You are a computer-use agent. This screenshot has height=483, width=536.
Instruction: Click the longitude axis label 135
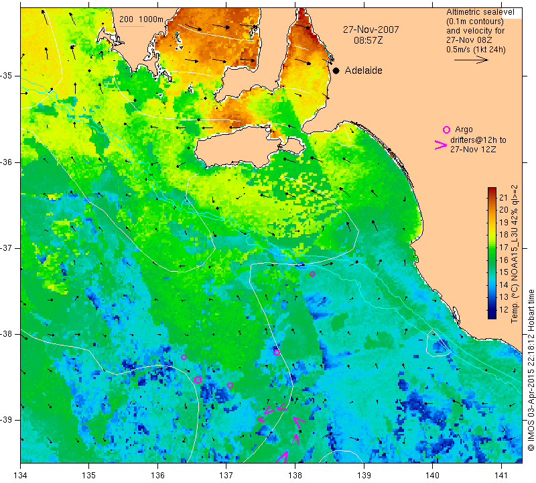pos(89,476)
